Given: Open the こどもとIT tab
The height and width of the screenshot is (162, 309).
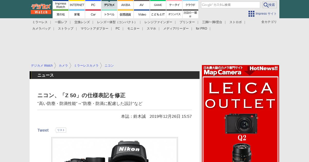Looking at the screenshot, I should [x=158, y=14].
